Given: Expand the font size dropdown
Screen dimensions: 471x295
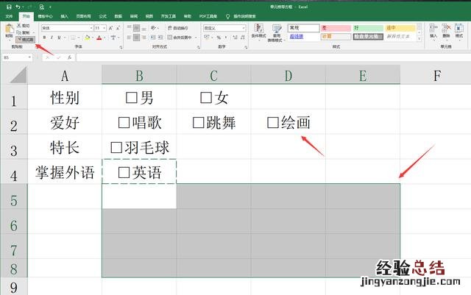Looking at the screenshot, I should pos(100,26).
